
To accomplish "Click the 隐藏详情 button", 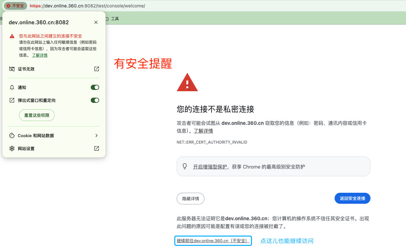I will 191,199.
